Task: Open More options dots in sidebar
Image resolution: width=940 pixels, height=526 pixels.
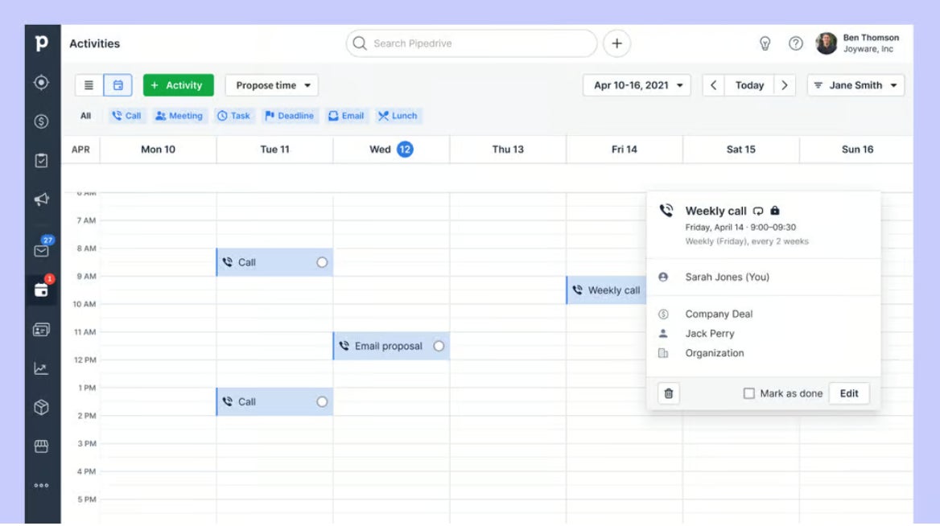Action: (x=41, y=485)
